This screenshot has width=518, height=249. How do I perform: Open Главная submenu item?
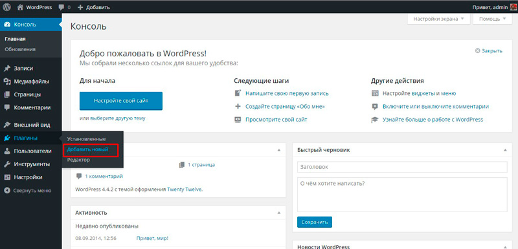click(15, 39)
